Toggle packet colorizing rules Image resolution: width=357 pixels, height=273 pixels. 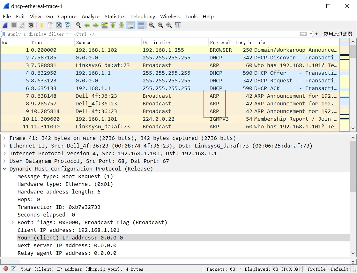click(x=141, y=25)
